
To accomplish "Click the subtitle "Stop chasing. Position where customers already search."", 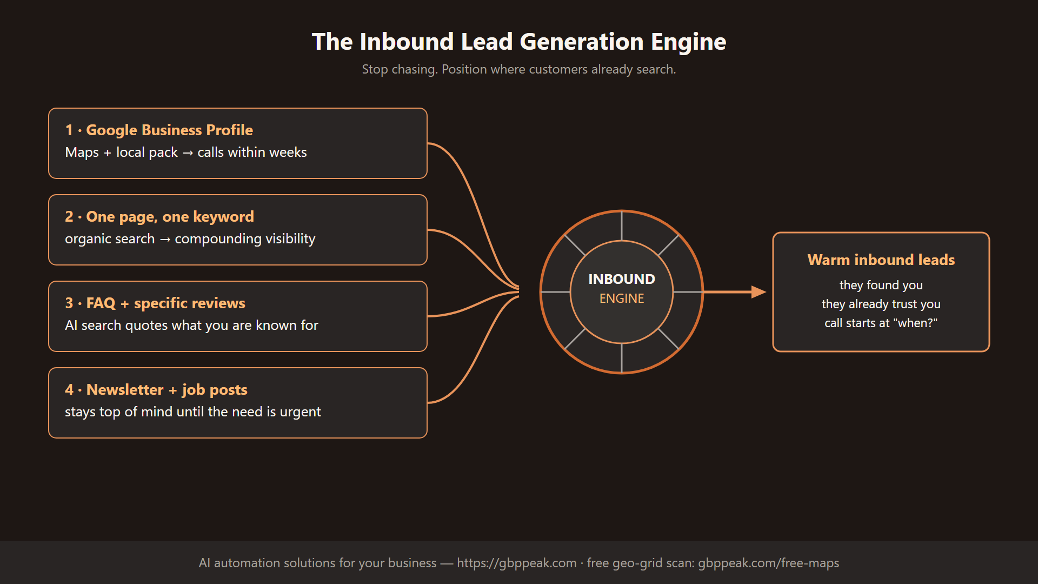I will coord(519,69).
